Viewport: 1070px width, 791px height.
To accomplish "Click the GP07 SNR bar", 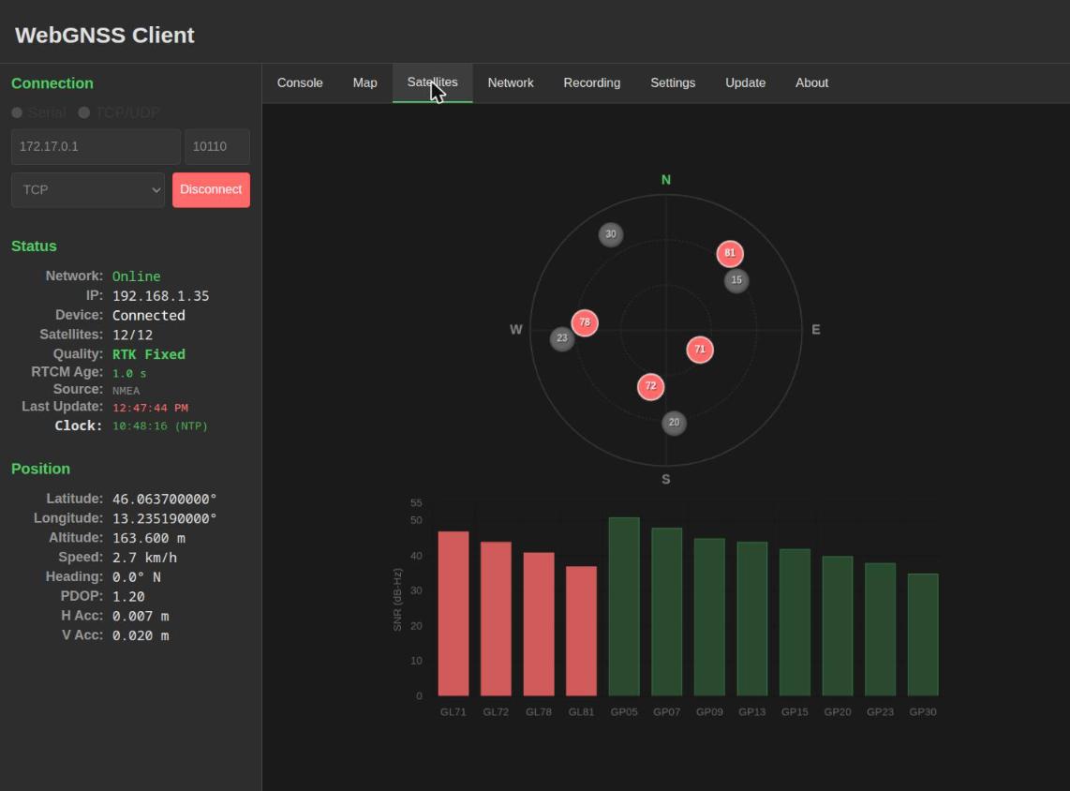I will pos(667,611).
